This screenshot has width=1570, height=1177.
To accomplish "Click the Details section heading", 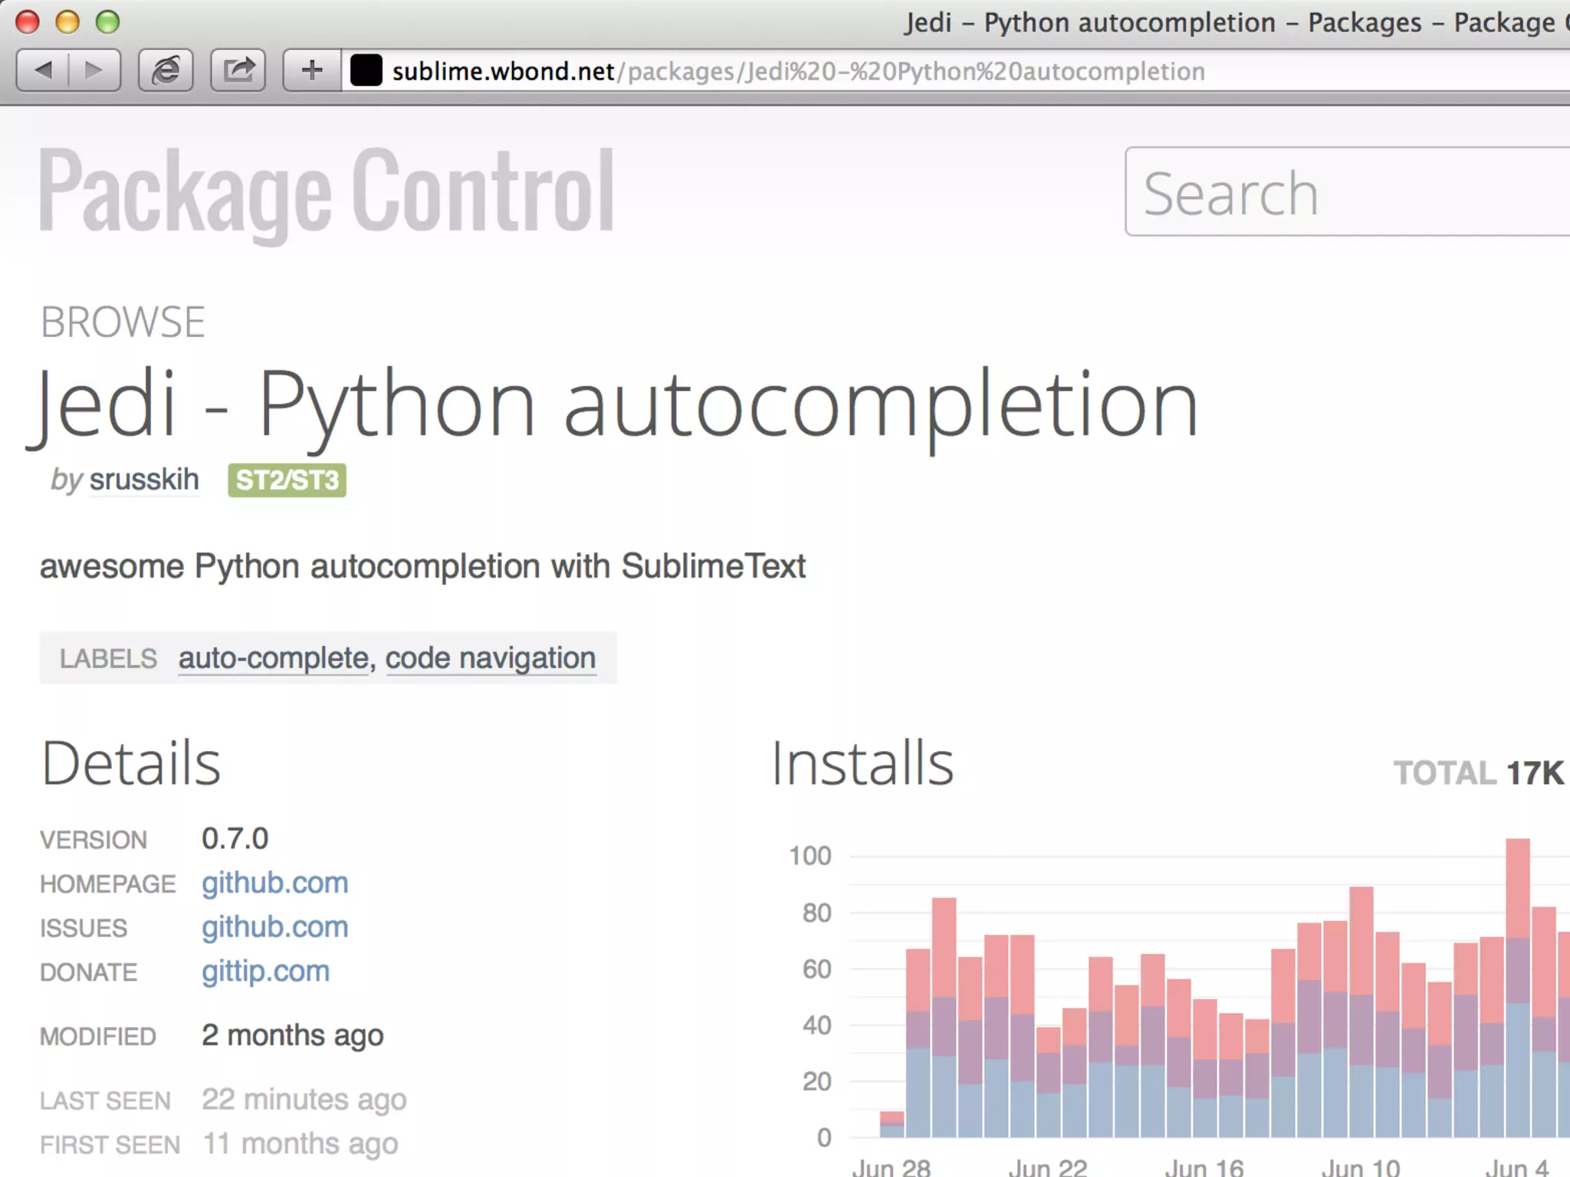I will tap(131, 764).
